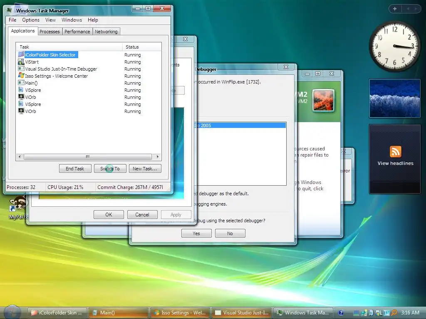
Task: Click the orange magnifier tray icon
Action: 394,313
